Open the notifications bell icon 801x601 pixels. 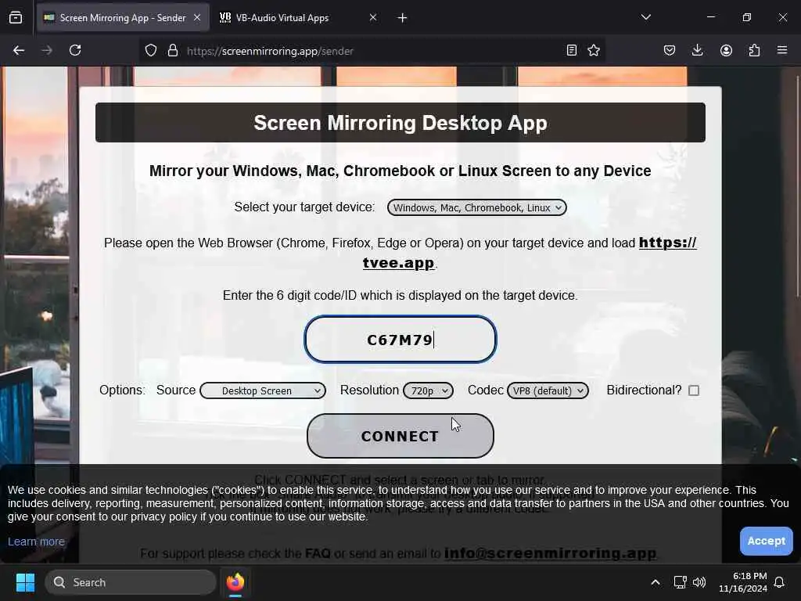(x=780, y=582)
